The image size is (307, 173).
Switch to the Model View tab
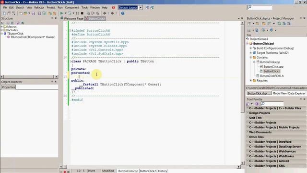pyautogui.click(x=280, y=93)
